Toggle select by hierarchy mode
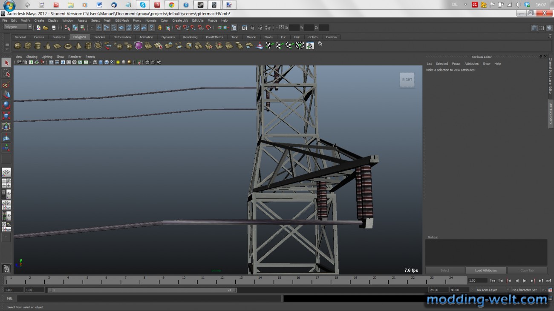Screen dimensions: 554x311 coord(67,28)
